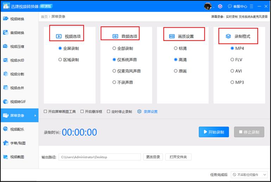
Task: Click the HD 画质设置 icon
Action: [x=172, y=36]
